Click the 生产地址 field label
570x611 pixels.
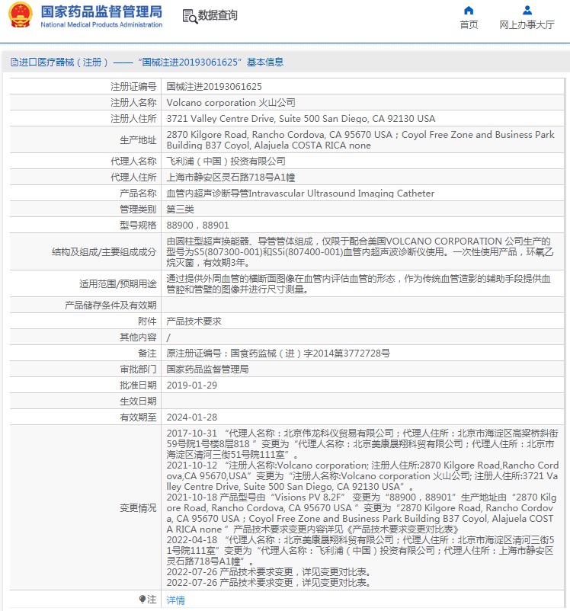[138, 140]
